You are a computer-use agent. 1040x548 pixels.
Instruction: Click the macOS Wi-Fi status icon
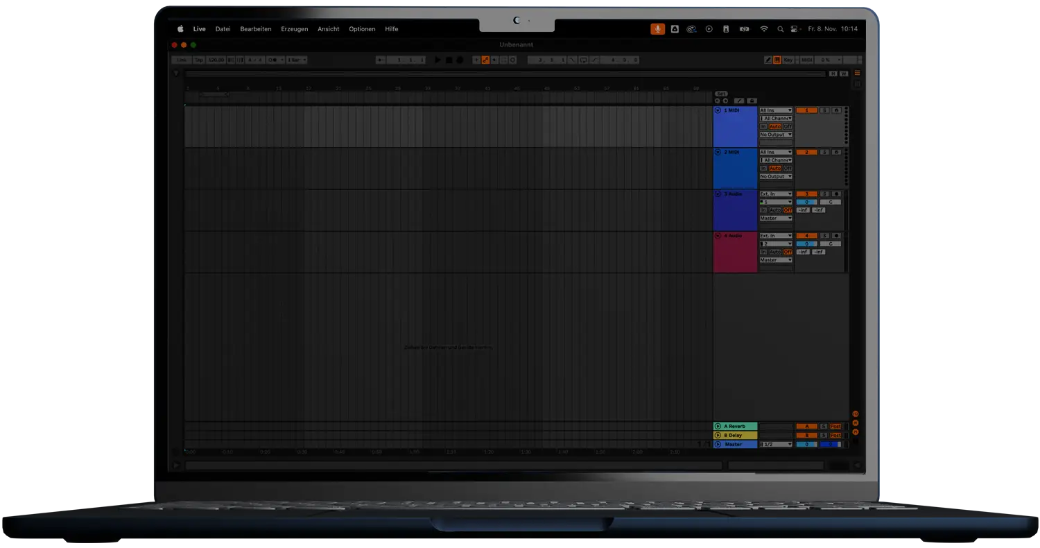coord(763,29)
